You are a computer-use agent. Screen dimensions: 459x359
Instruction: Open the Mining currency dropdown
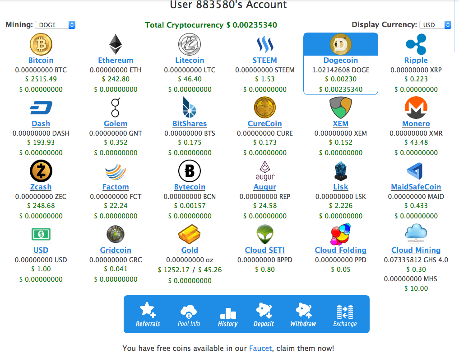tap(55, 25)
